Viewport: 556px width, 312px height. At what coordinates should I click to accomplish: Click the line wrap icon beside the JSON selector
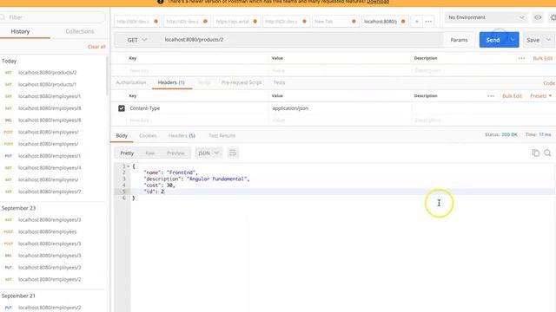(x=233, y=153)
